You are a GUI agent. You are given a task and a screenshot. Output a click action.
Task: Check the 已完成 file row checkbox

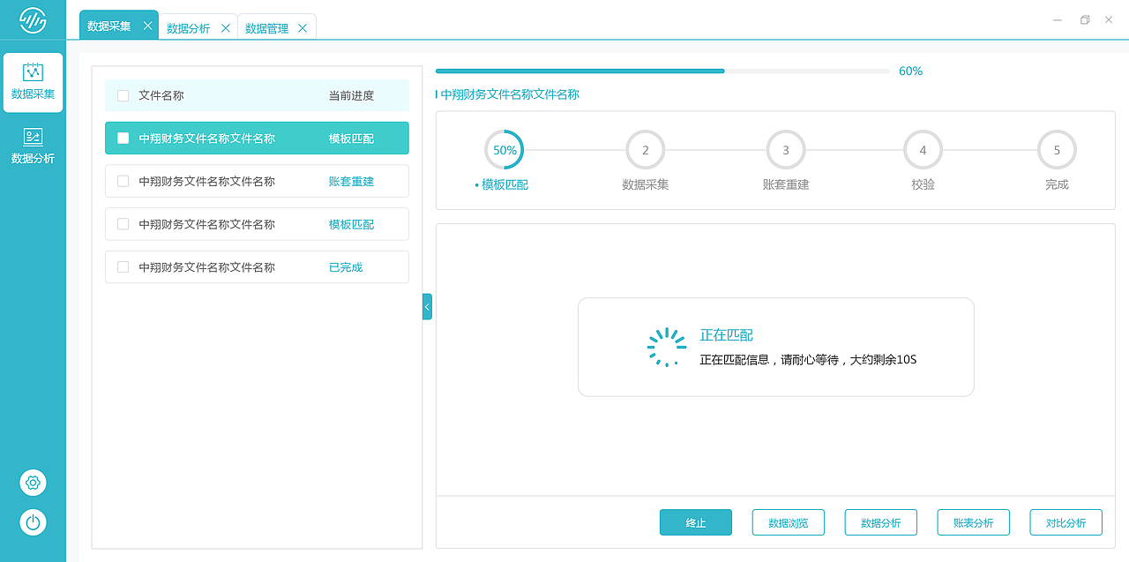coord(123,266)
